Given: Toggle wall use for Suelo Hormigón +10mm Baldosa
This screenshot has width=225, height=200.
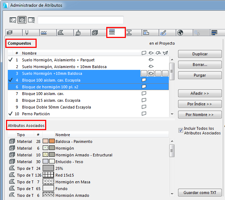Looking at the screenshot, I should 144,73.
